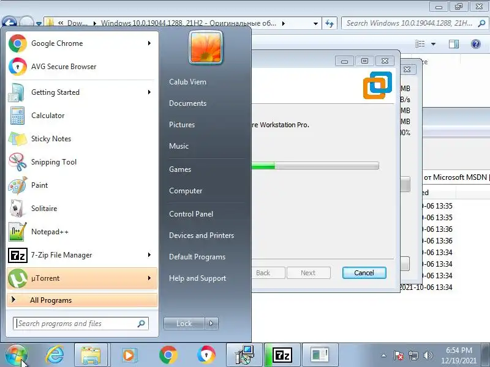490x367 pixels.
Task: Click the user account picture in Start menu
Action: point(206,48)
